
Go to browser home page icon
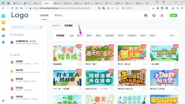point(17,8)
